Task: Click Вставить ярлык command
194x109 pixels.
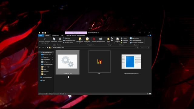Action: click(68, 43)
